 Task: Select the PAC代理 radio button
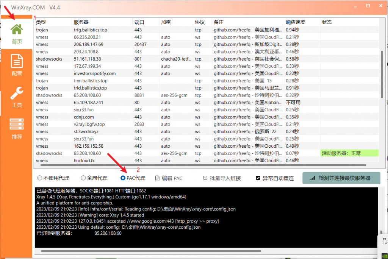(123, 178)
